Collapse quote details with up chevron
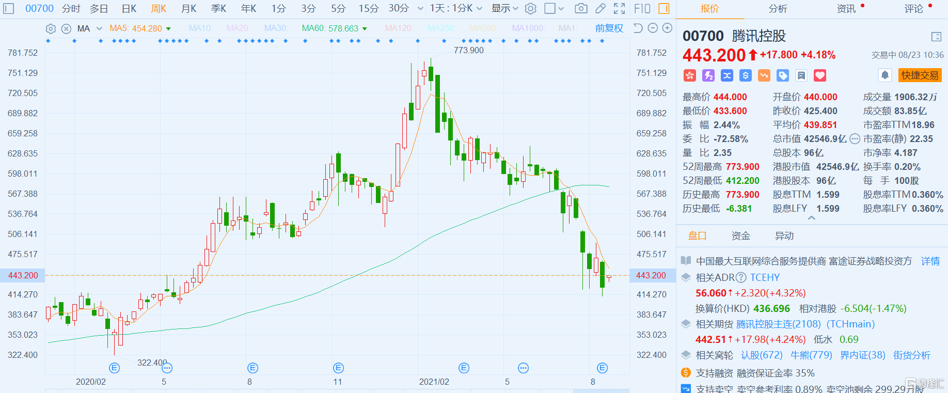948x393 pixels. click(x=812, y=218)
